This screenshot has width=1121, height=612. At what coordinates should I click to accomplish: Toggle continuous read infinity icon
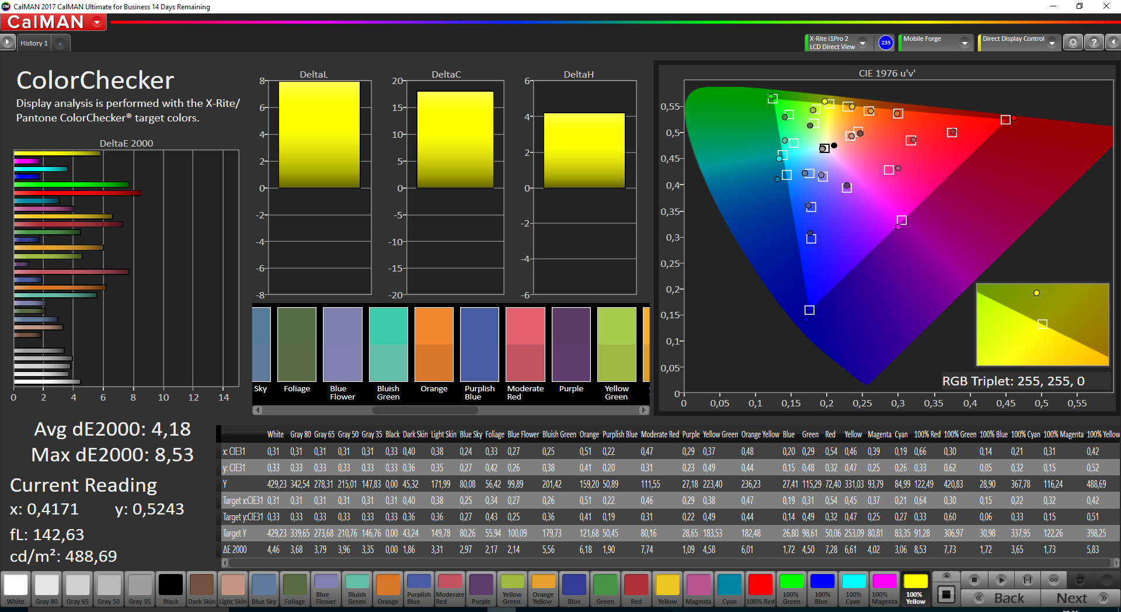1054,580
